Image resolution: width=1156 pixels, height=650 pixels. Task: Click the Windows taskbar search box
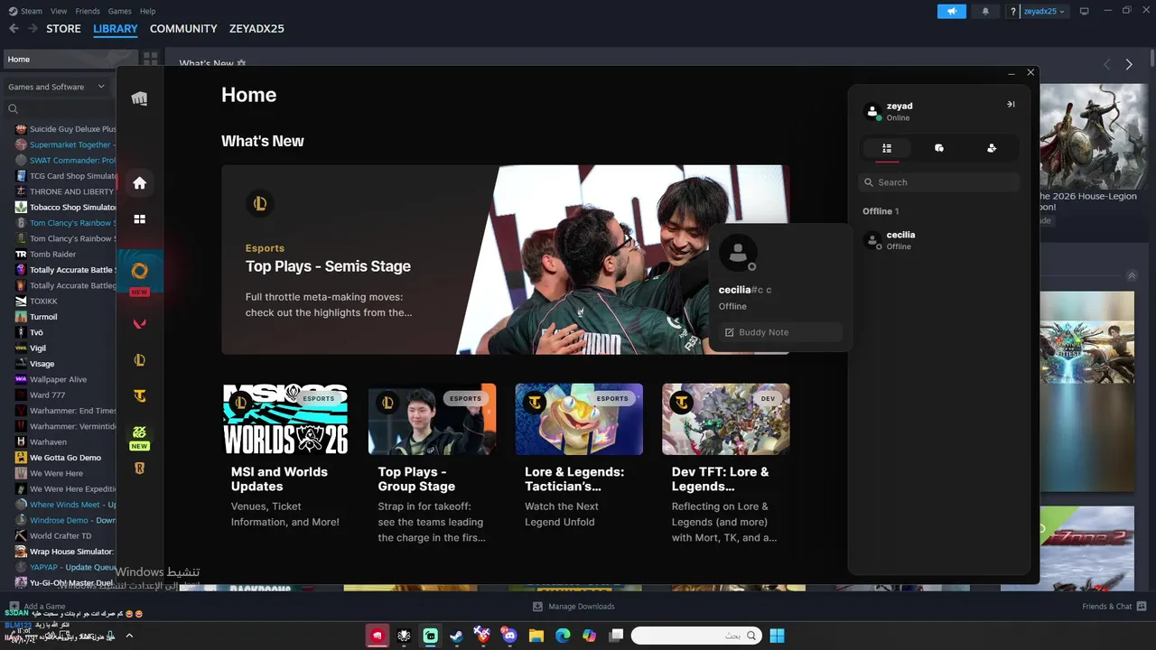[695, 636]
